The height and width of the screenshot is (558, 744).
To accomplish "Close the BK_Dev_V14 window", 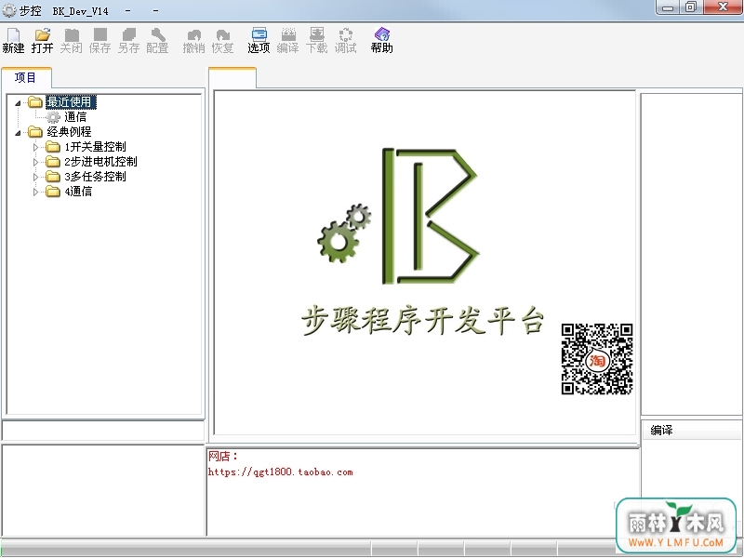I will 723,7.
